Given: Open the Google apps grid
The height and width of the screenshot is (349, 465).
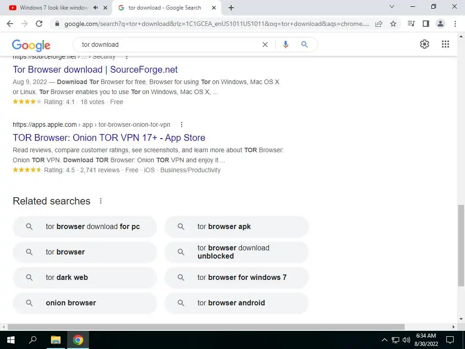Looking at the screenshot, I should [445, 44].
